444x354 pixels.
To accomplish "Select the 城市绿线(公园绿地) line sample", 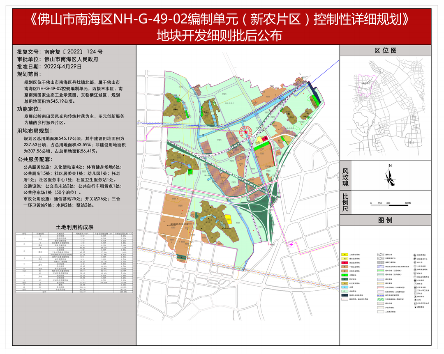I will pyautogui.click(x=381, y=271).
